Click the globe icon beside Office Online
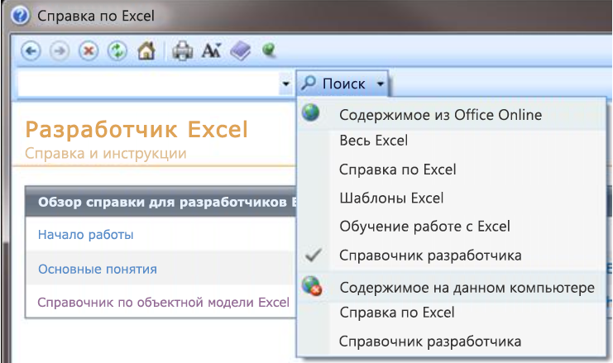 point(311,112)
